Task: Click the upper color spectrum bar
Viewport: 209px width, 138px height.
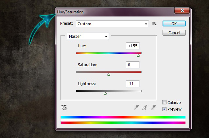Action: [123, 117]
